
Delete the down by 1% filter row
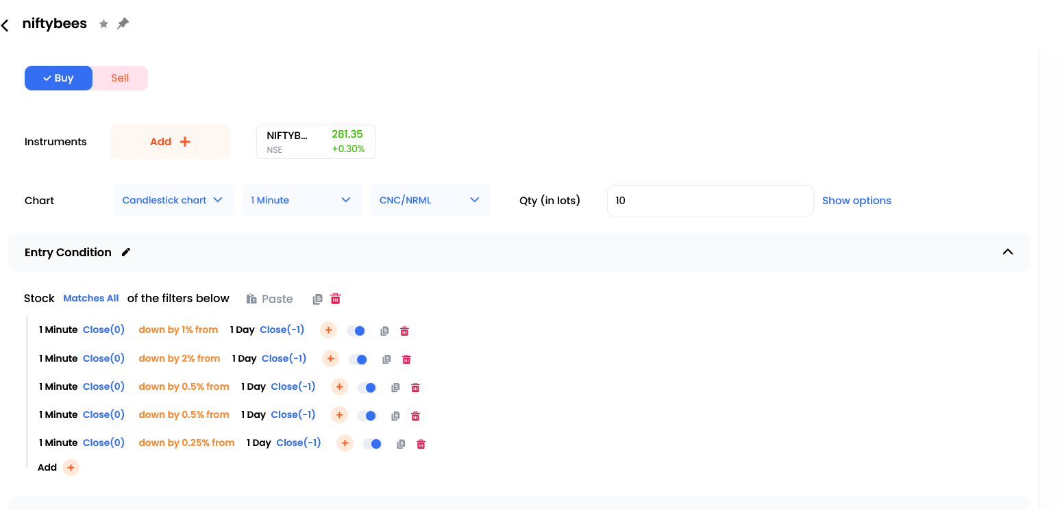click(x=404, y=331)
